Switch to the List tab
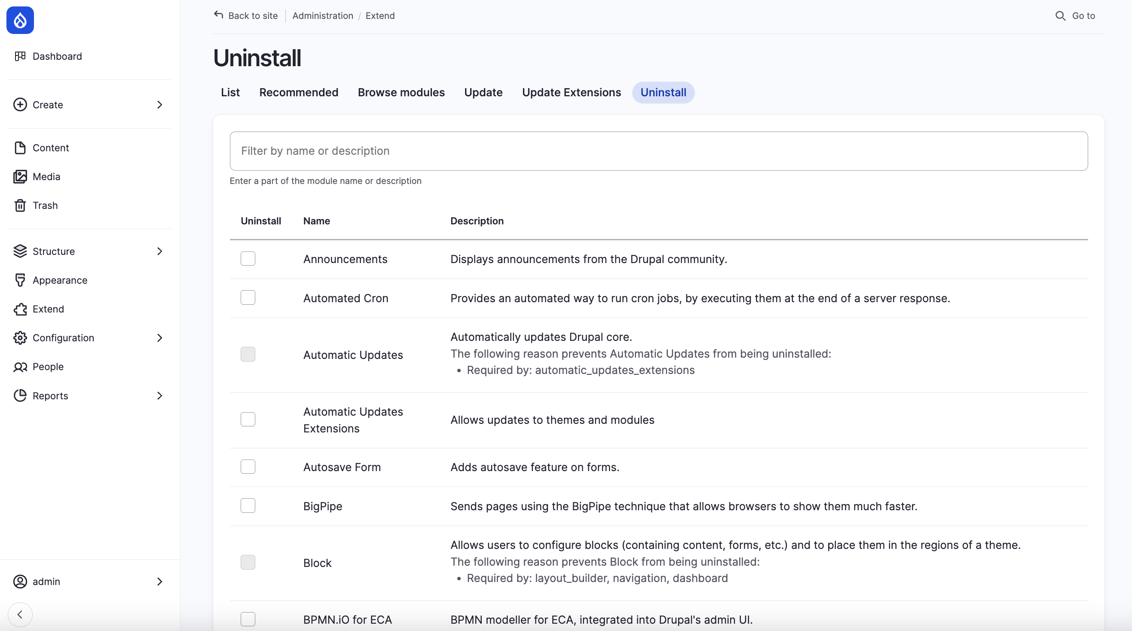 [x=231, y=92]
